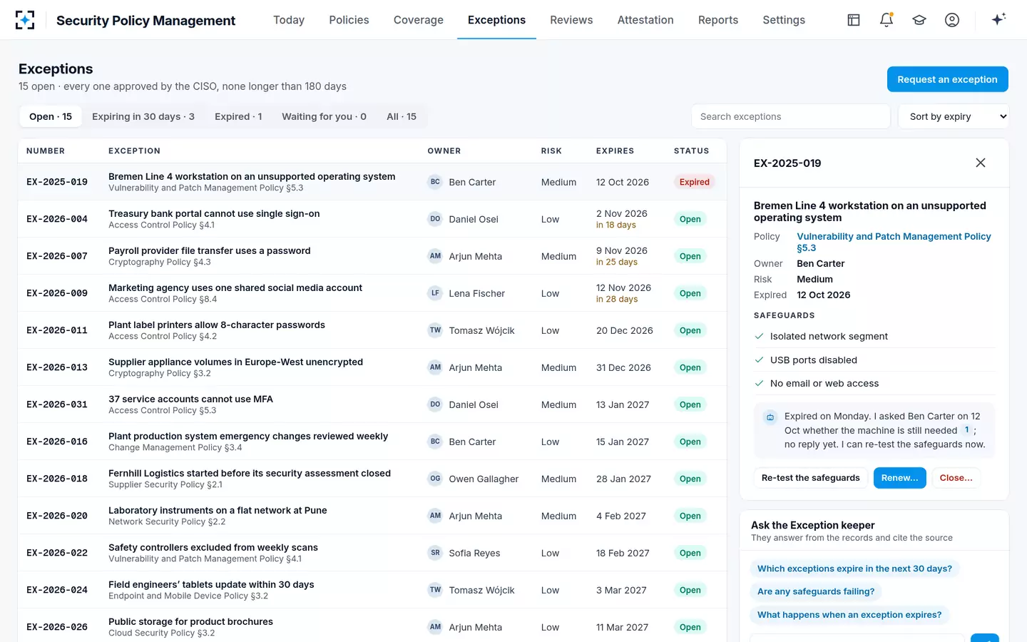This screenshot has width=1027, height=642.
Task: Ask "Are any safeguards failing?"
Action: pyautogui.click(x=816, y=591)
